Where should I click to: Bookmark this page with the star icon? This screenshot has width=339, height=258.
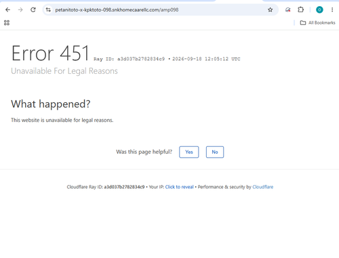(x=270, y=9)
